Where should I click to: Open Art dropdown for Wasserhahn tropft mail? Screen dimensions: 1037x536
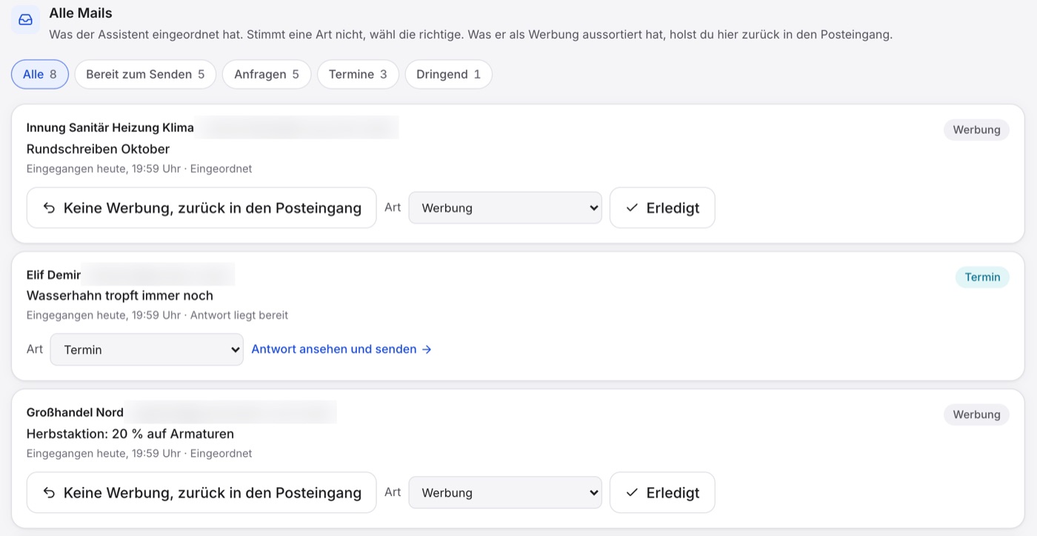point(147,349)
